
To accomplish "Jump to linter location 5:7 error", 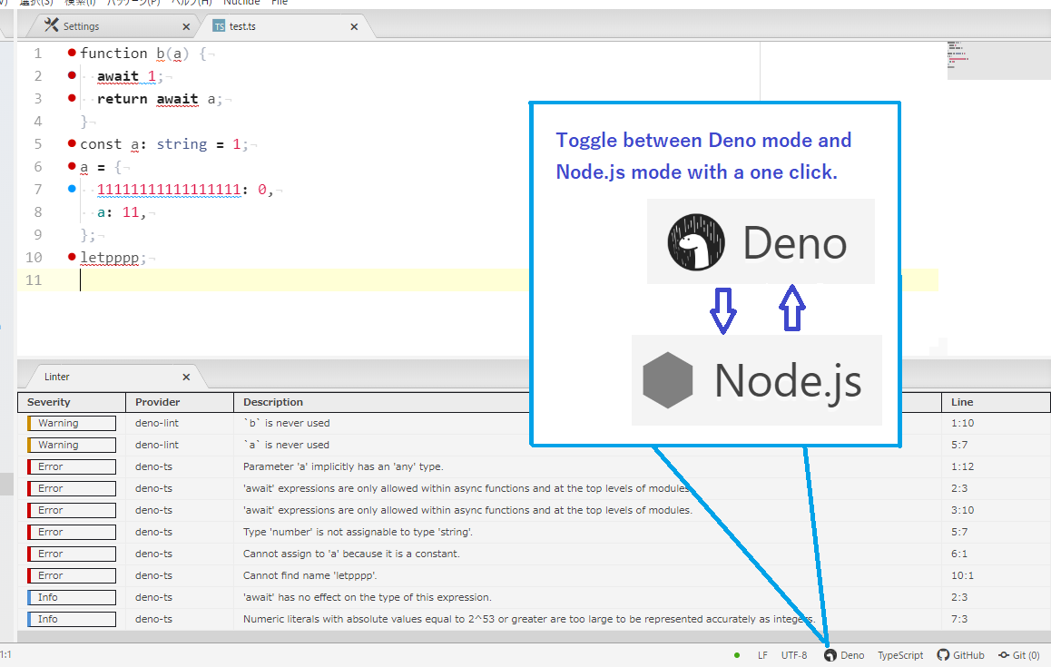I will tap(958, 533).
